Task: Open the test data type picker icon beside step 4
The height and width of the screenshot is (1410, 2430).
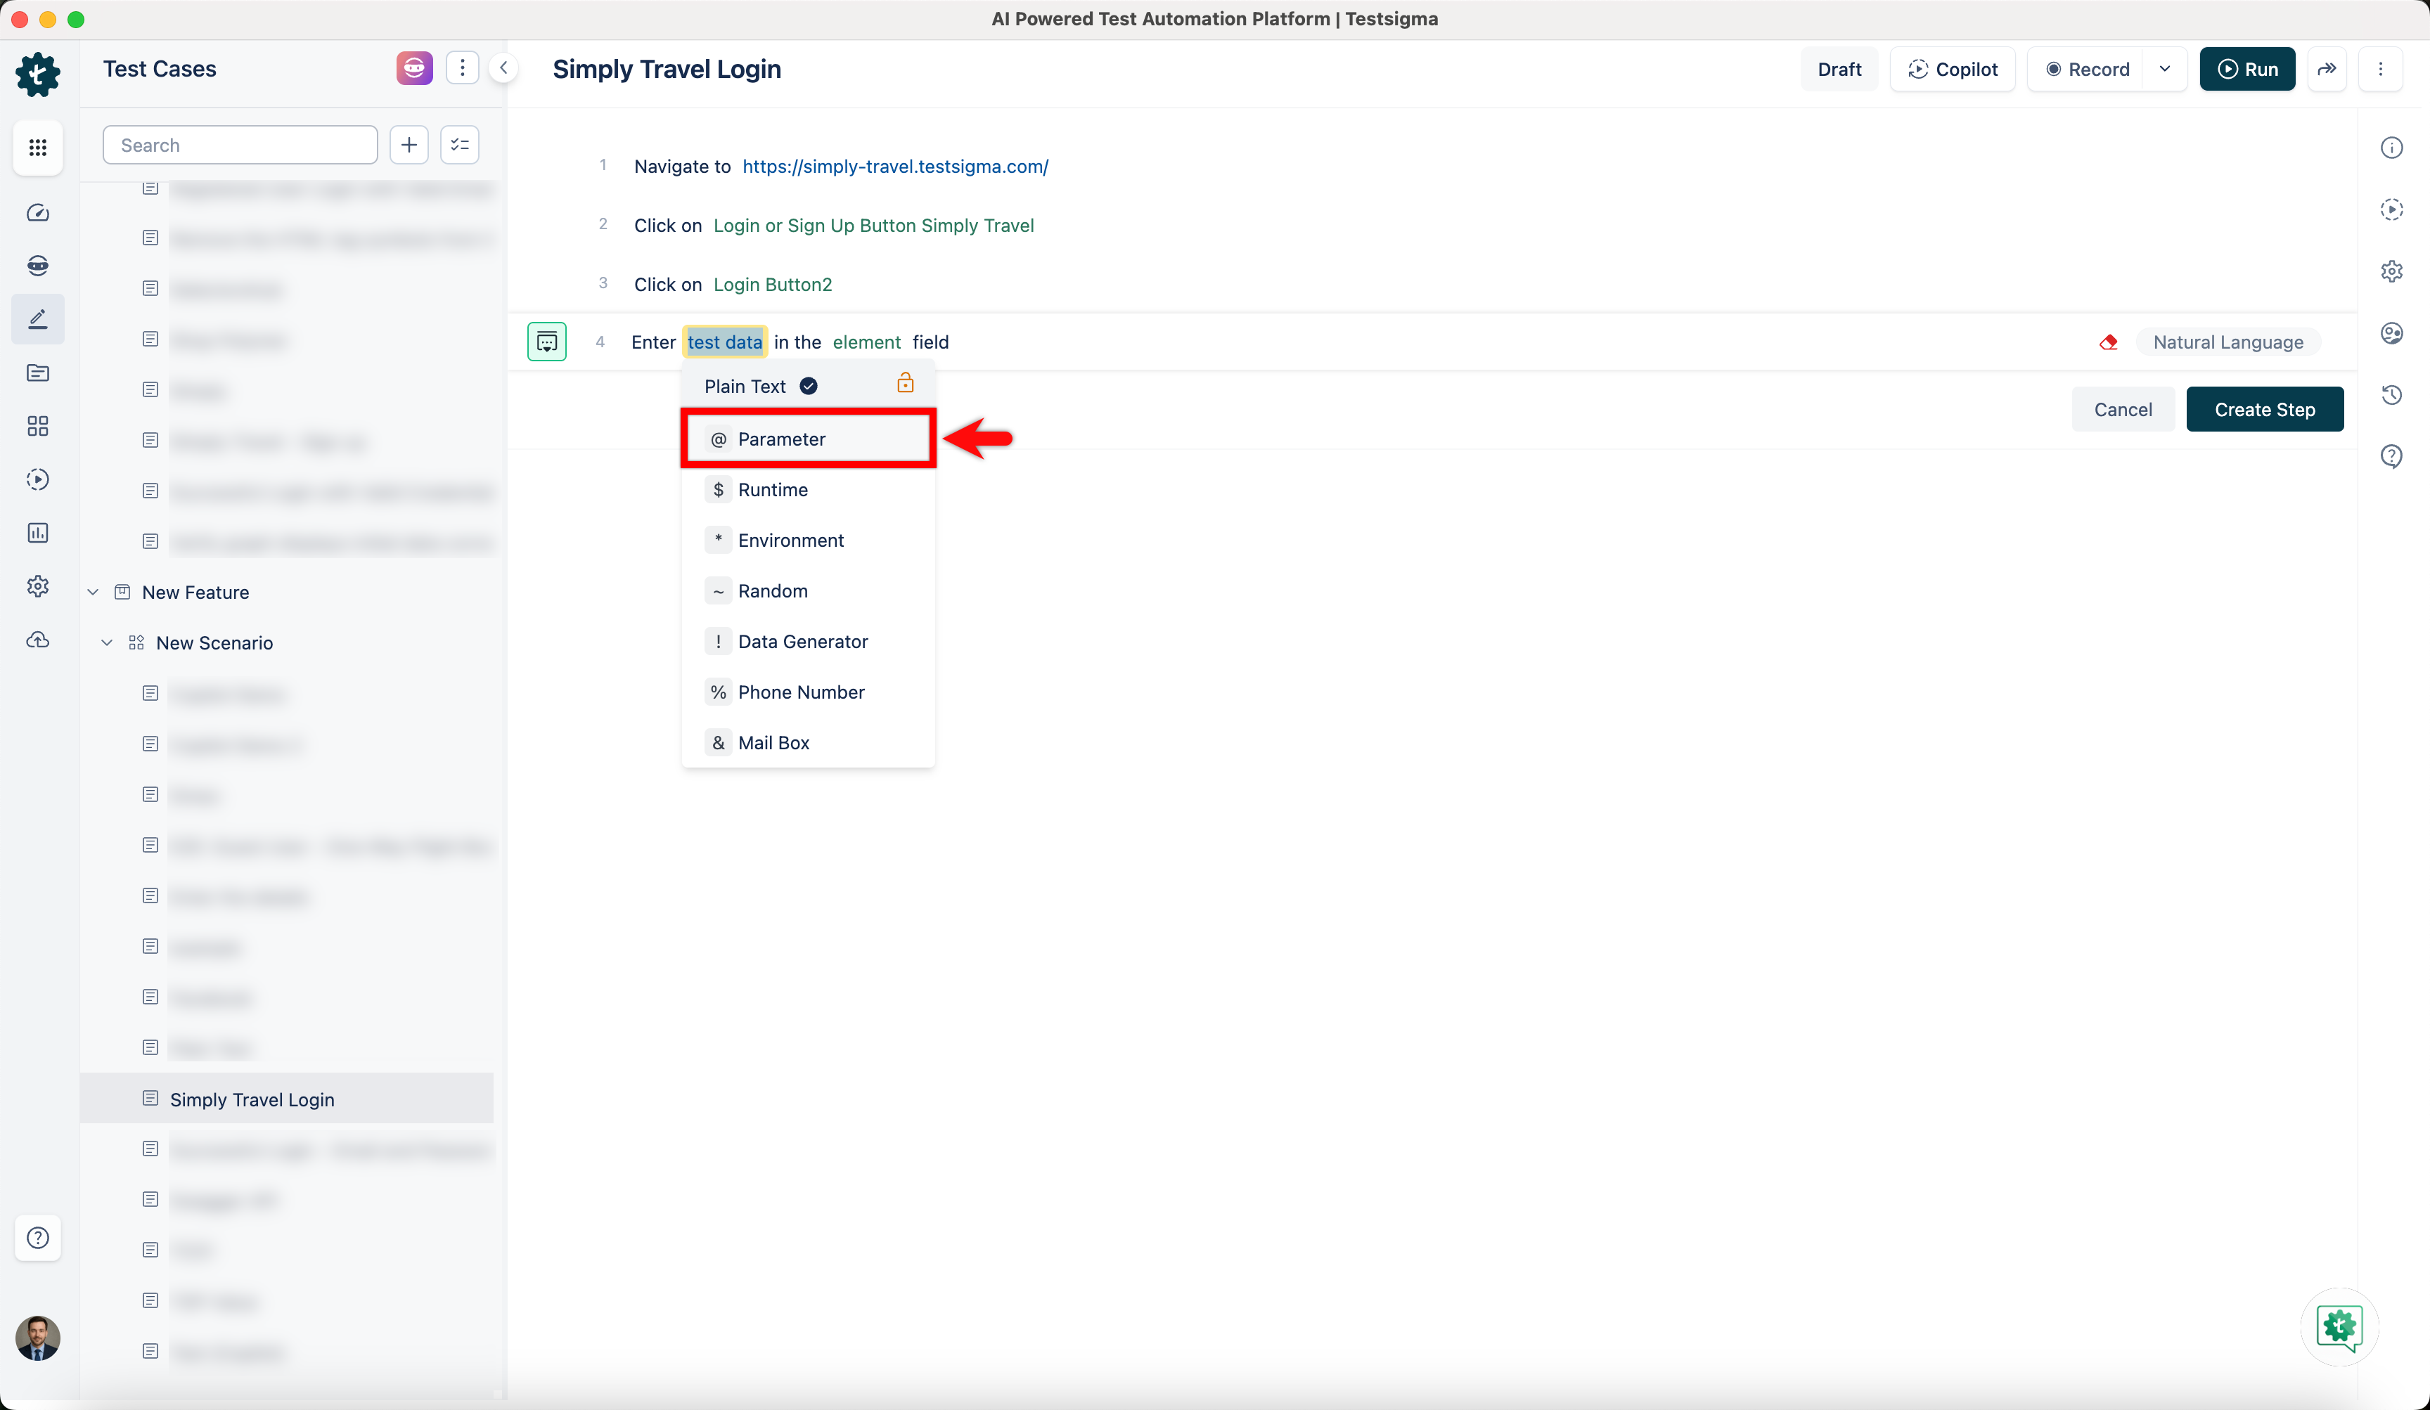Action: (x=547, y=341)
